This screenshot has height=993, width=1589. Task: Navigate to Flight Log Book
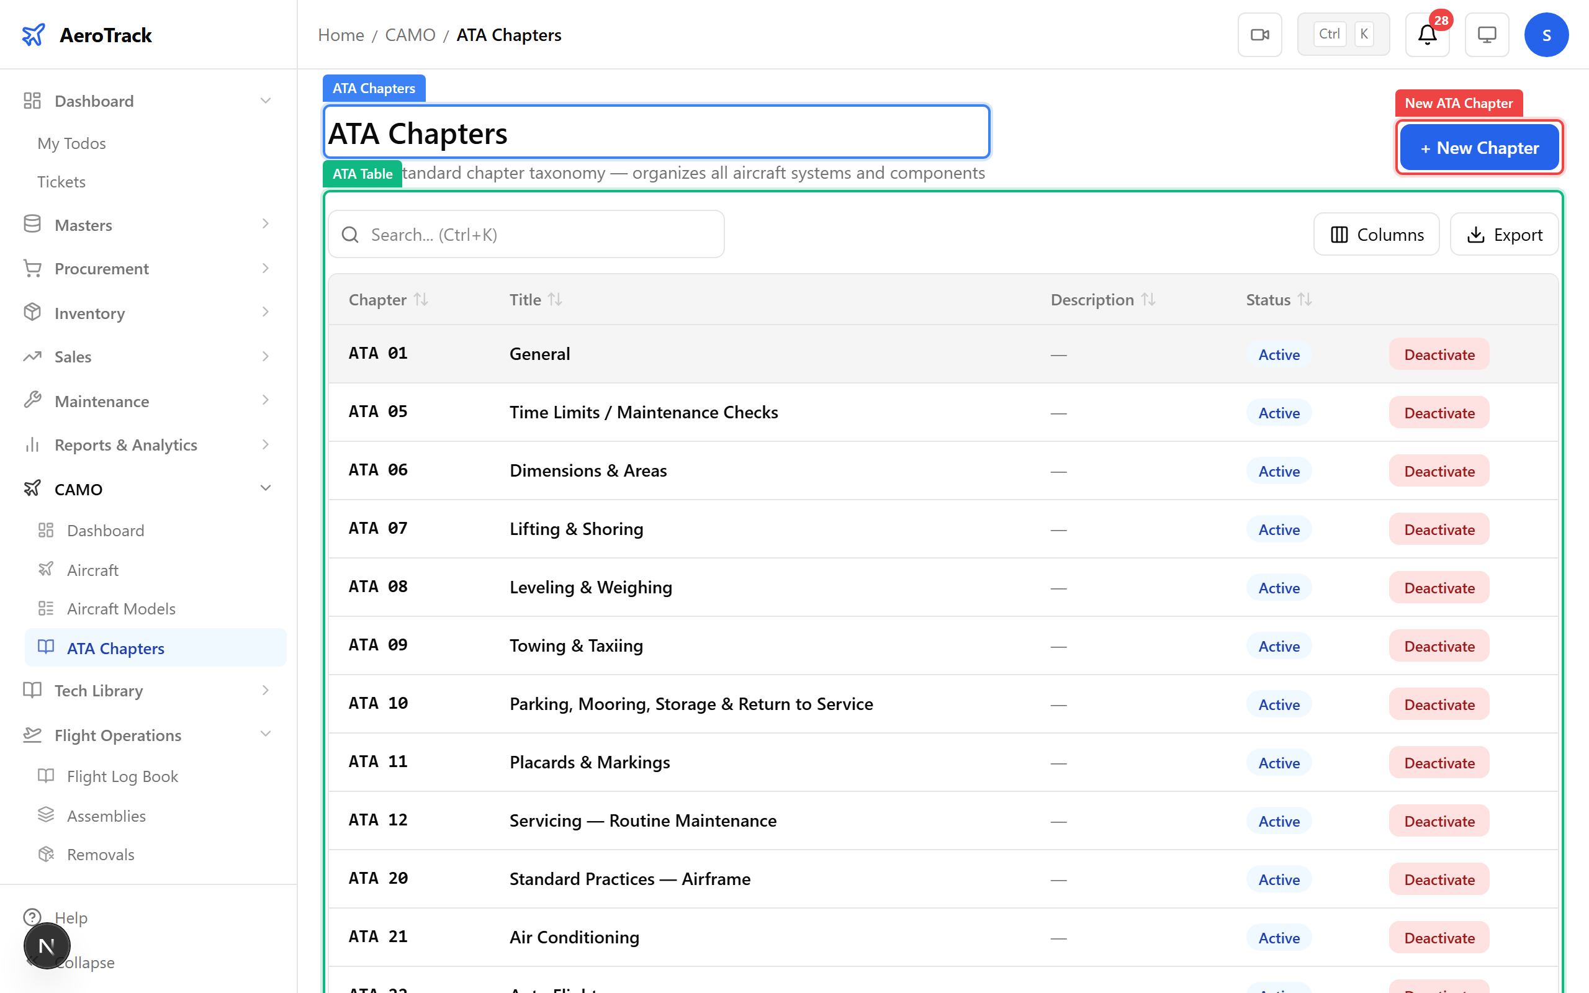[122, 776]
